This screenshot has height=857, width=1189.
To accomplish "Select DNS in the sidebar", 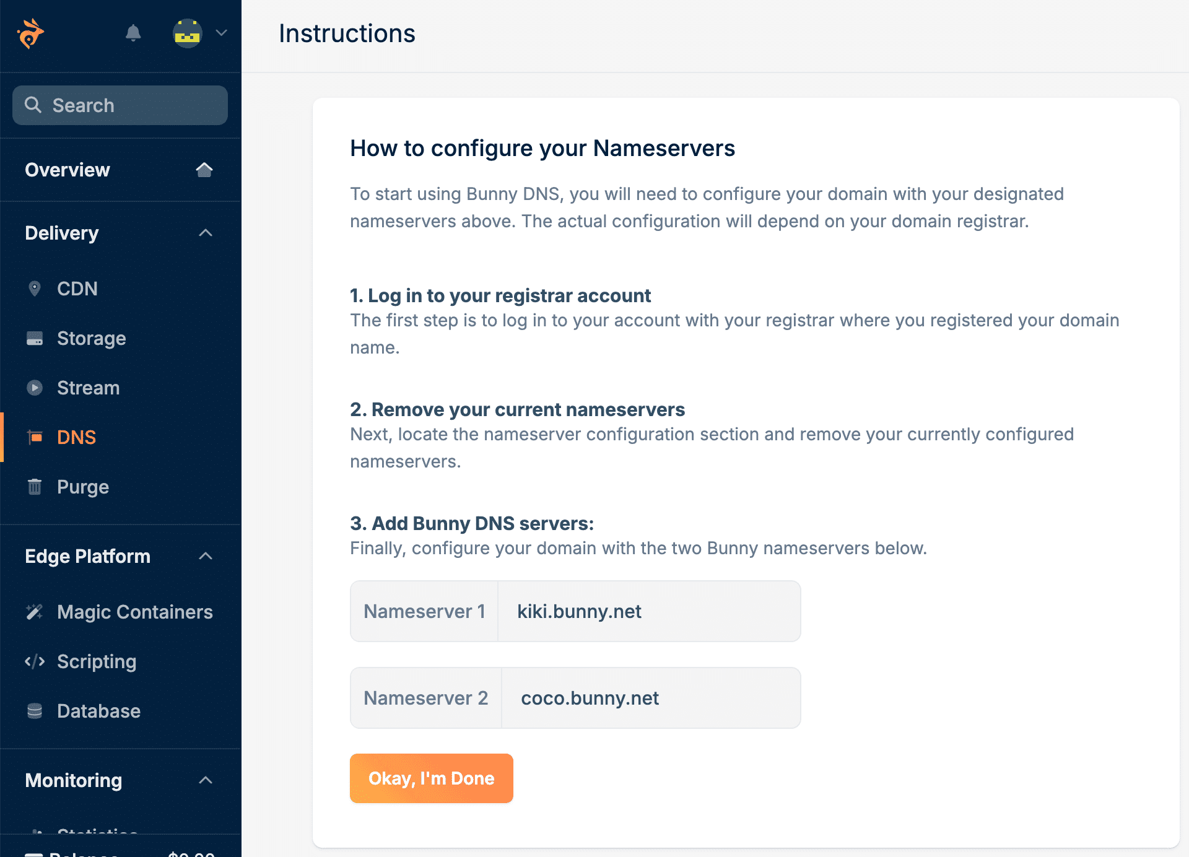I will tap(76, 438).
